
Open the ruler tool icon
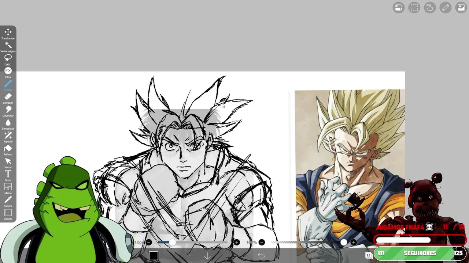[x=446, y=8]
